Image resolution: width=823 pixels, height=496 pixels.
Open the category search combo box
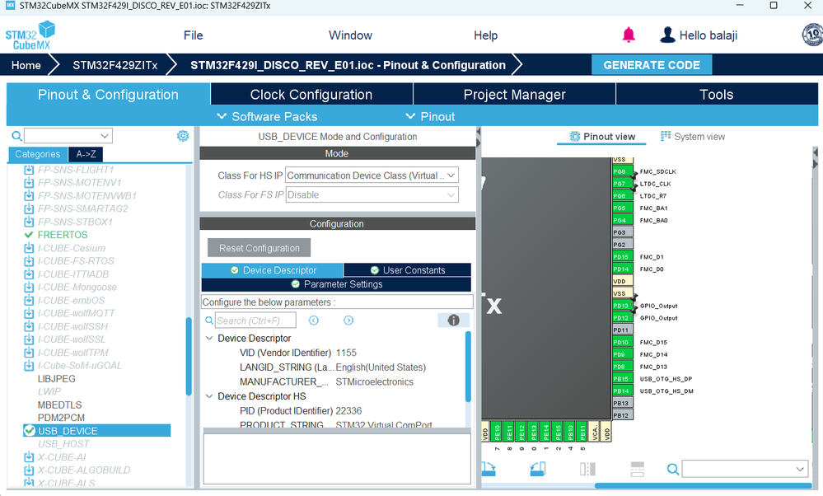coord(68,136)
